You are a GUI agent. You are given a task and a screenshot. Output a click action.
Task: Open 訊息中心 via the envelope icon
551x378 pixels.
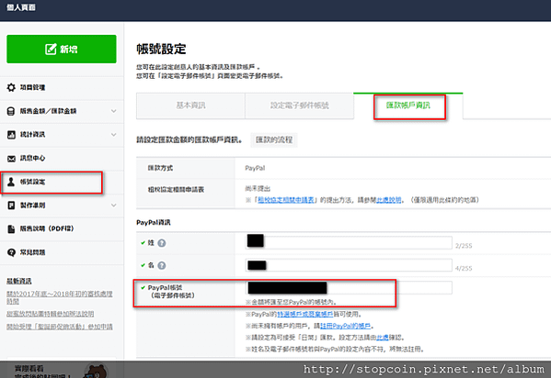11,159
